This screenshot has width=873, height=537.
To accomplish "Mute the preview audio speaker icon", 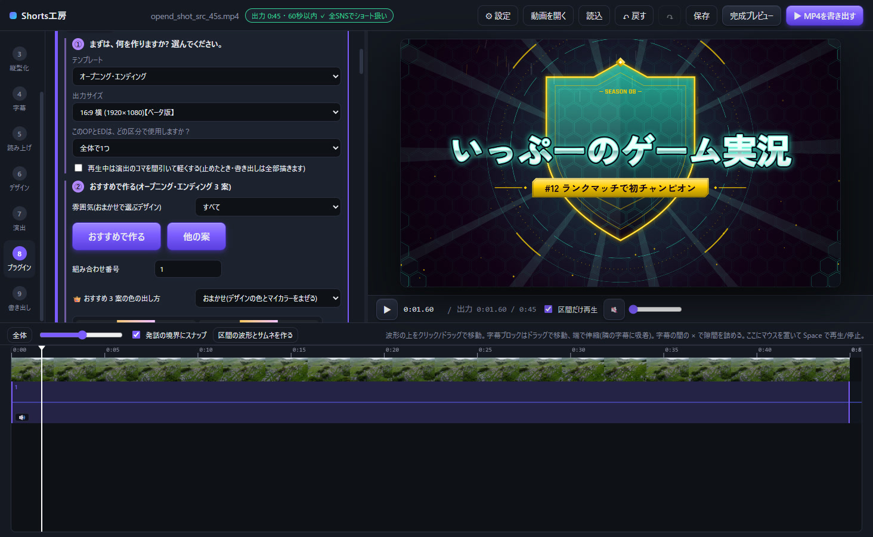I will (x=614, y=309).
